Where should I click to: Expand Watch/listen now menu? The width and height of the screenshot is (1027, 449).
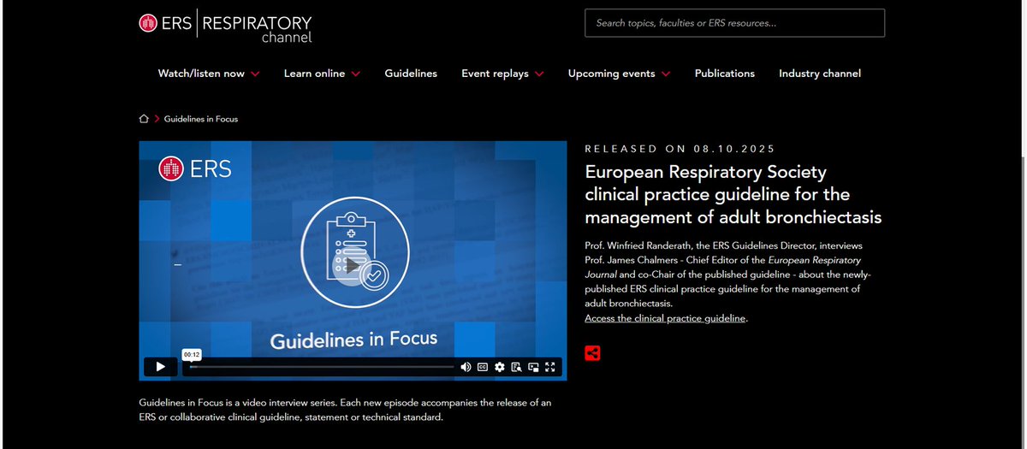pyautogui.click(x=209, y=74)
